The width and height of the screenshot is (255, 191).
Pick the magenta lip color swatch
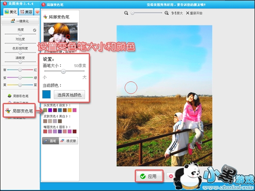point(70,131)
